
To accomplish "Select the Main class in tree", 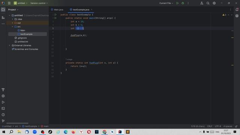I will [21, 30].
